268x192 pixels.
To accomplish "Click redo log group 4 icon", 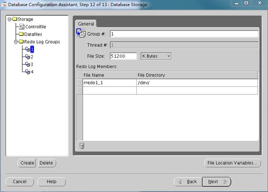I will click(28, 72).
